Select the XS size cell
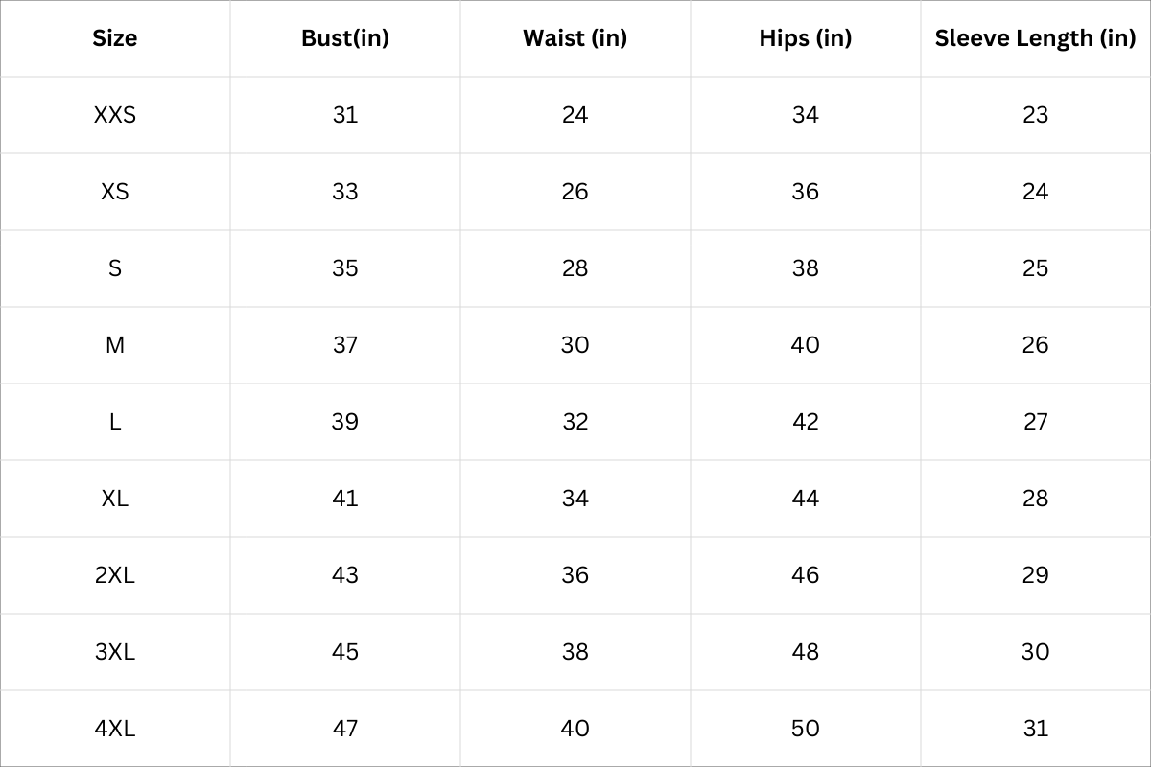The image size is (1151, 767). pos(115,192)
